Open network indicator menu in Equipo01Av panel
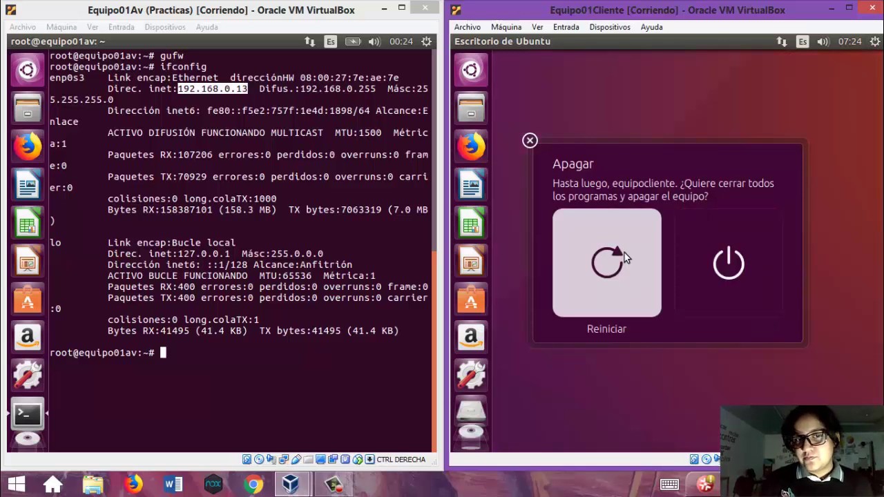884x497 pixels. (310, 41)
